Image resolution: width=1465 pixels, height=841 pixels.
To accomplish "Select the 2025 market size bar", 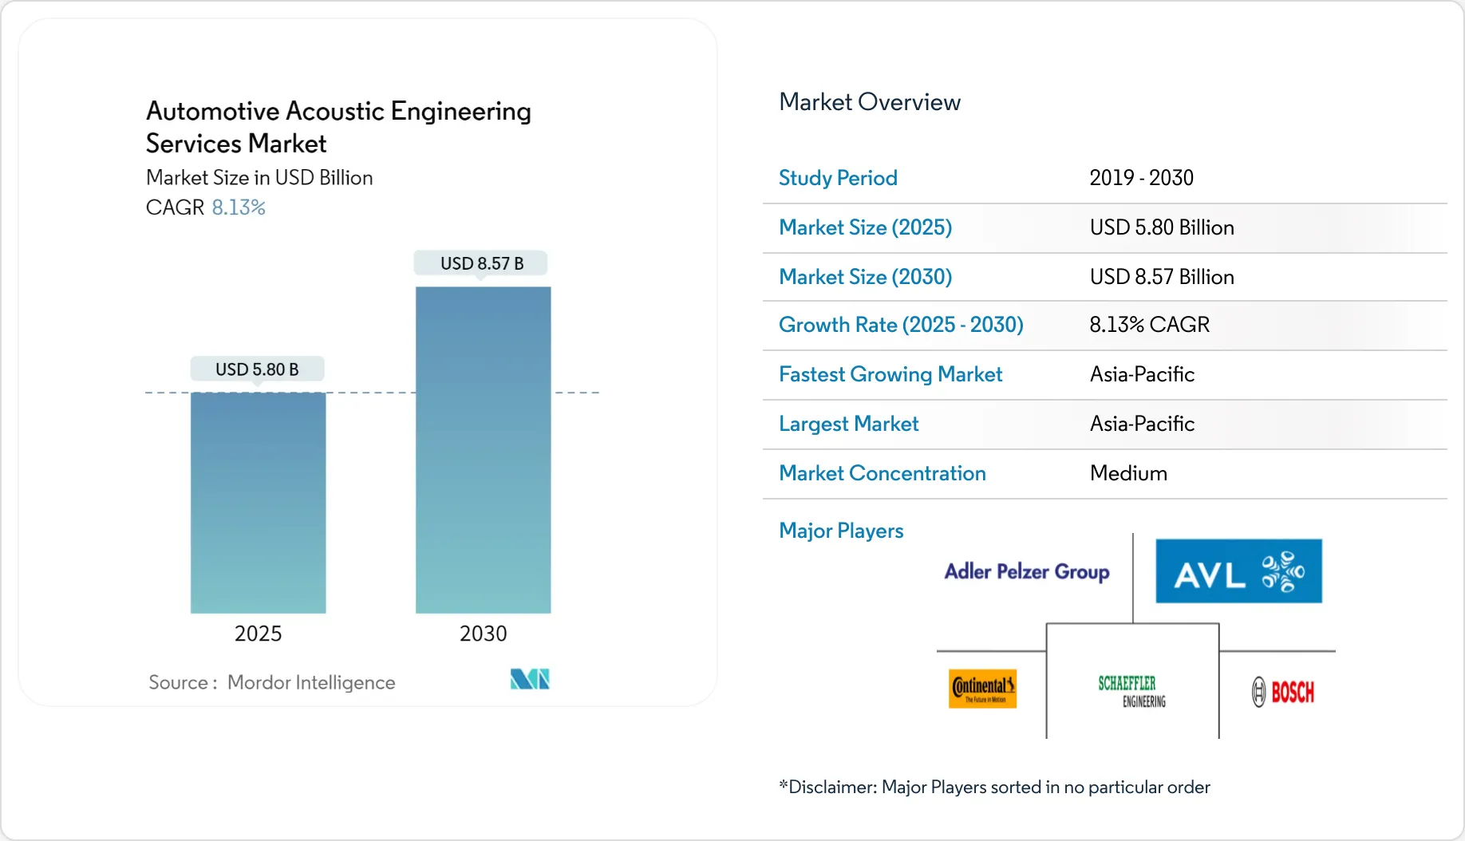I will pos(258,503).
